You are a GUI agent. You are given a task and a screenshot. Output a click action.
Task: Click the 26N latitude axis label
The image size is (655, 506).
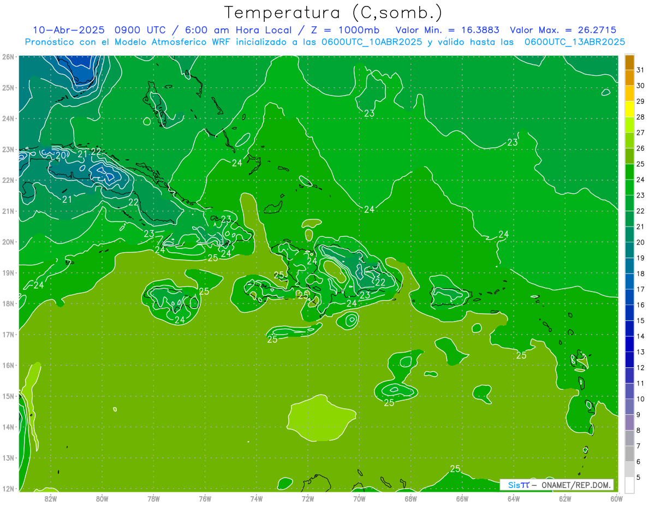coord(8,57)
